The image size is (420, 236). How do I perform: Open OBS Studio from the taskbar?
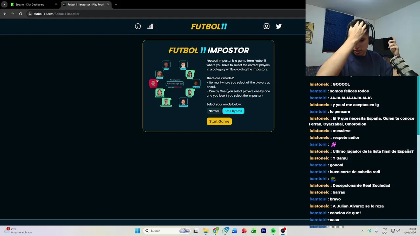click(x=283, y=231)
